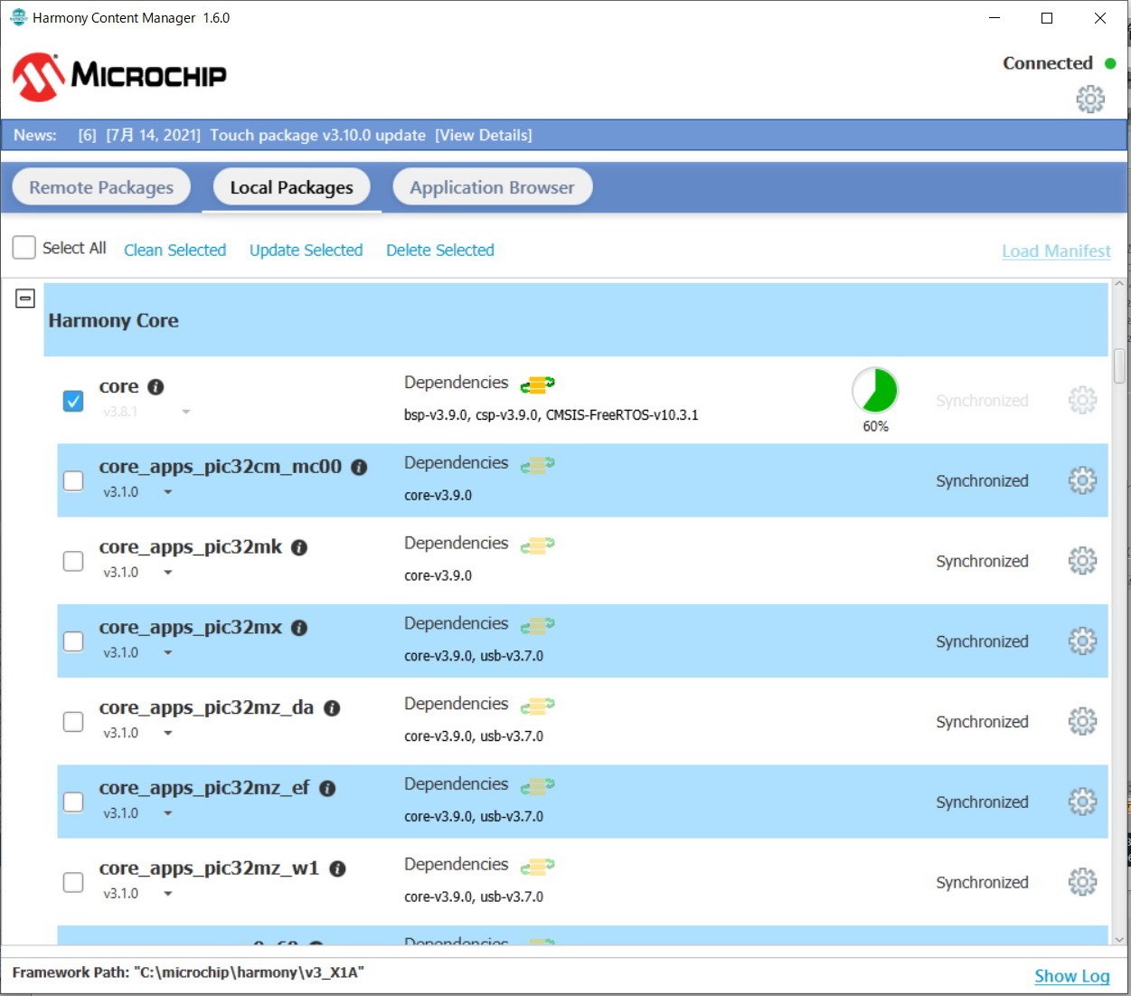Open settings gear for core_apps_pic32mz_ef
1131x996 pixels.
tap(1081, 802)
